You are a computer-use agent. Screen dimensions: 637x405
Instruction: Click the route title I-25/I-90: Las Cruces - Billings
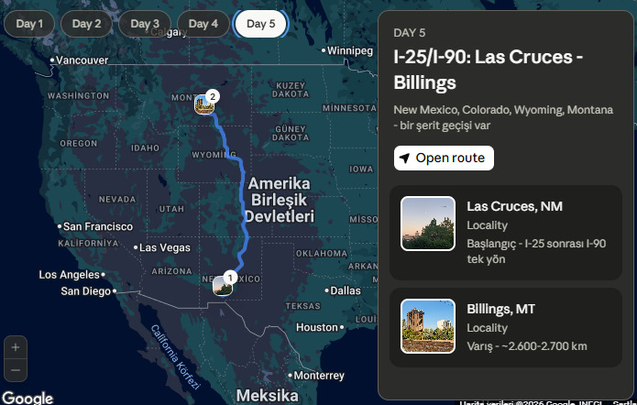(489, 70)
